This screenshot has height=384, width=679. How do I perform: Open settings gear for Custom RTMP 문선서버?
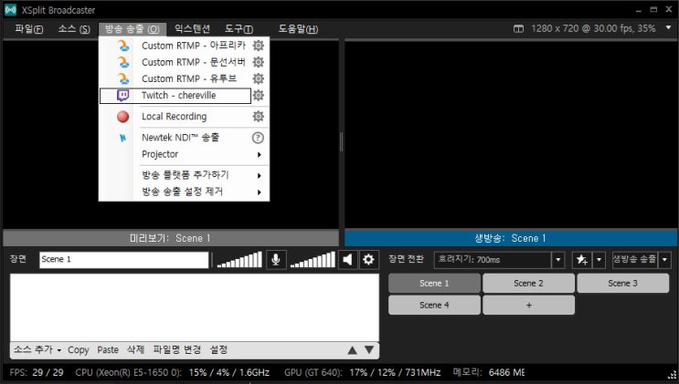click(x=258, y=62)
